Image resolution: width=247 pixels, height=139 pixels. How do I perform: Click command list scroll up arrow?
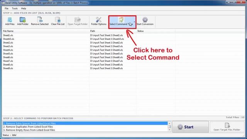[169, 124]
